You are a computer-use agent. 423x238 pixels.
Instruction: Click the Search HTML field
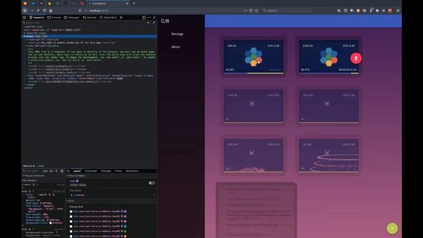pyautogui.click(x=84, y=23)
